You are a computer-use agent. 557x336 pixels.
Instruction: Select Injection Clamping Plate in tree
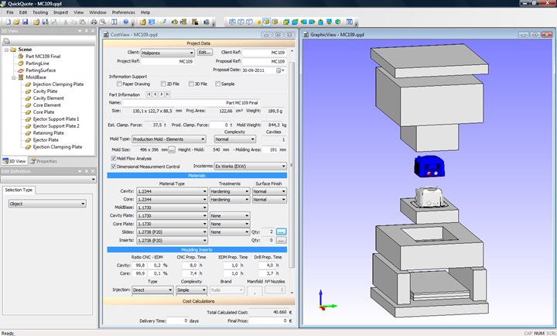(58, 84)
